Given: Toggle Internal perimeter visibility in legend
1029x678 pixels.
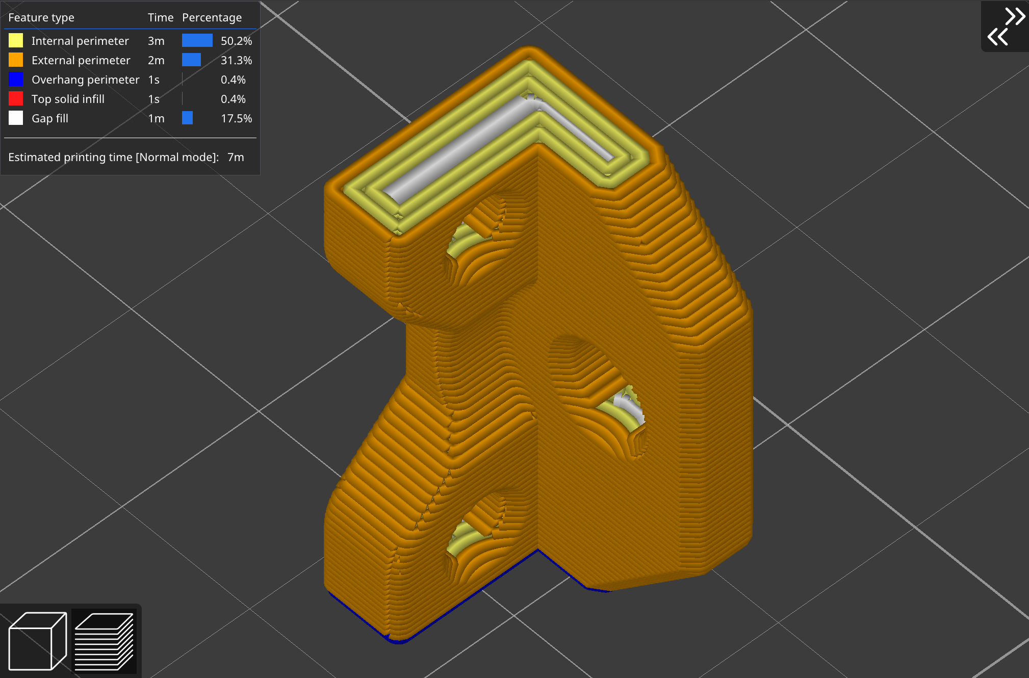Looking at the screenshot, I should [x=80, y=41].
